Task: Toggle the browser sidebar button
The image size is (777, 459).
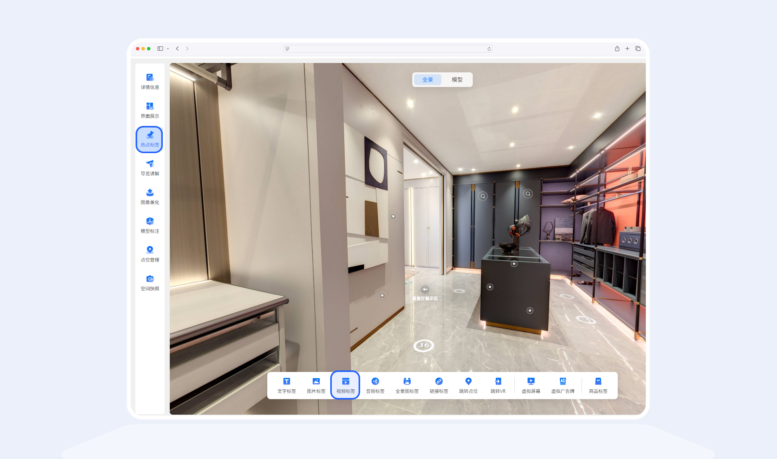Action: [x=160, y=49]
